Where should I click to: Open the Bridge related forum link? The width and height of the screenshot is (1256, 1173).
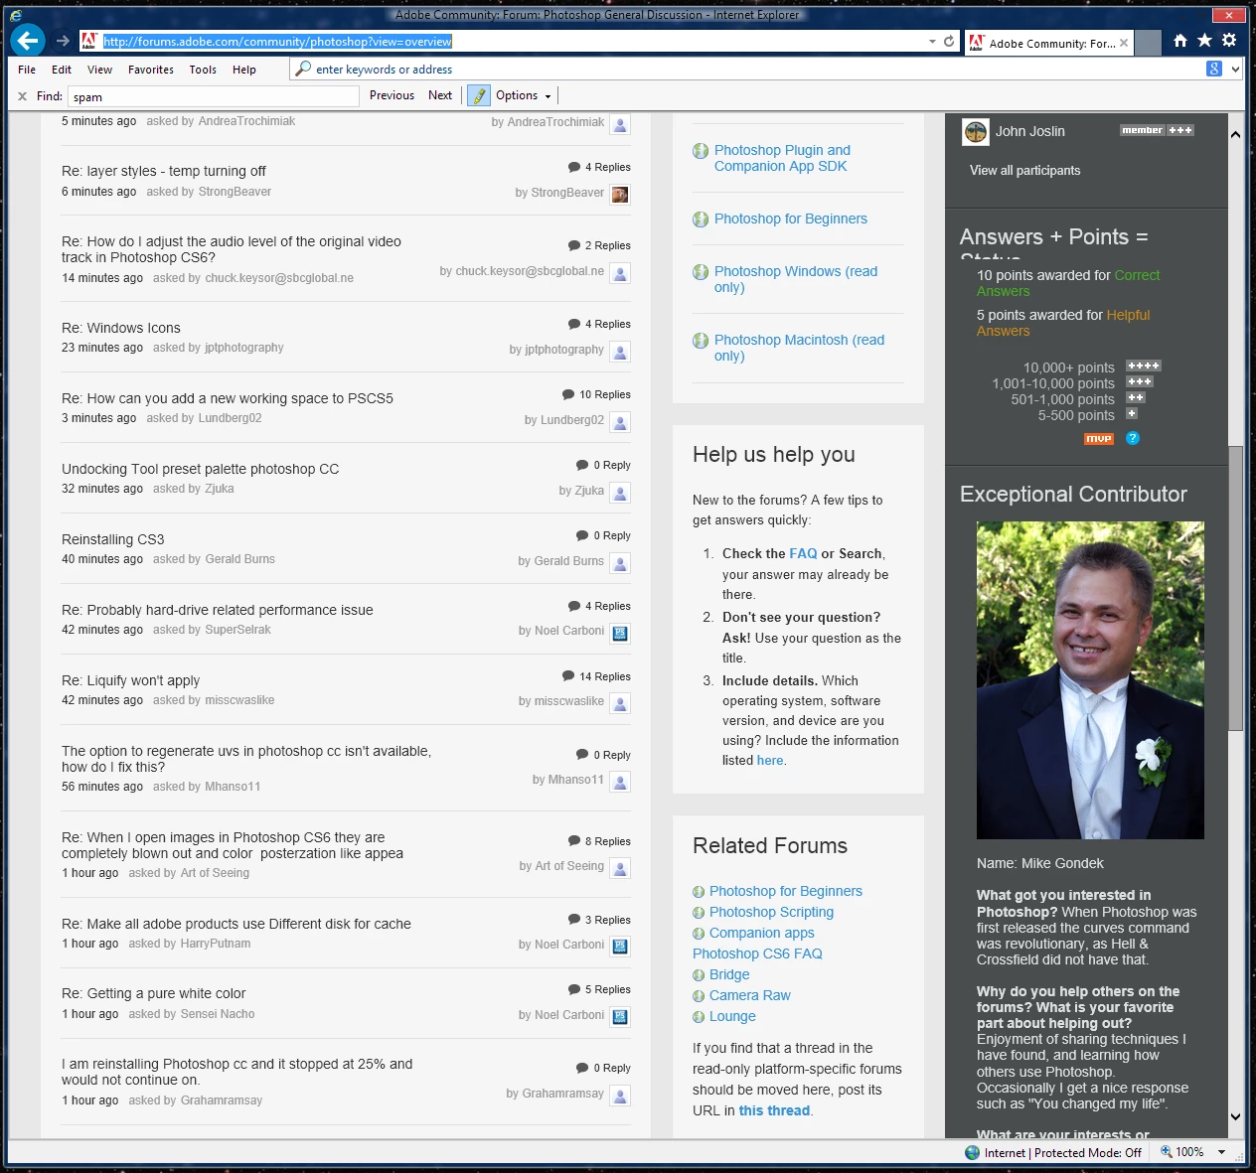click(729, 974)
